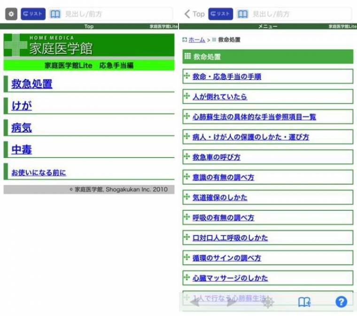
Task: Tap the book icon in the left search bar
Action: 55,14
